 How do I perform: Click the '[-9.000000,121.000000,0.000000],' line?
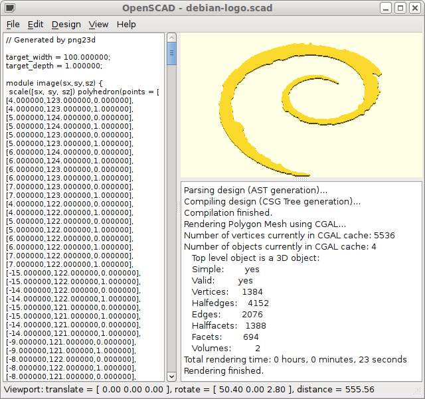pyautogui.click(x=71, y=343)
